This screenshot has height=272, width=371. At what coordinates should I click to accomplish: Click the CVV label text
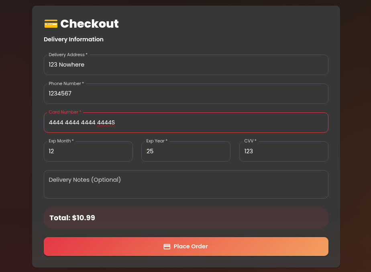click(x=250, y=141)
